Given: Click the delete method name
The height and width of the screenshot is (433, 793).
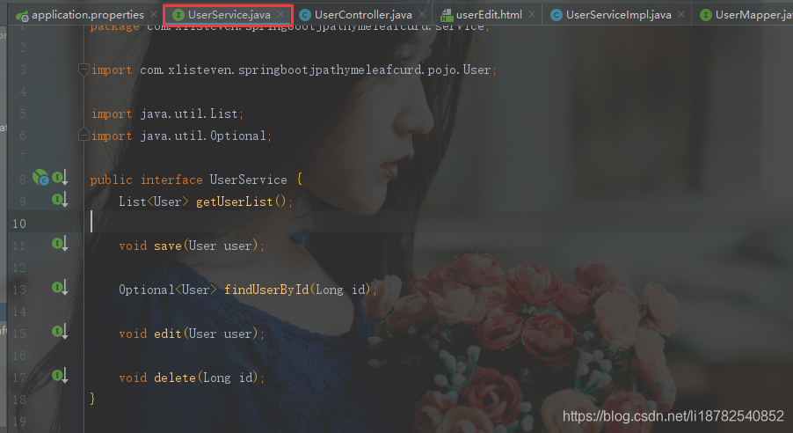Looking at the screenshot, I should coord(174,378).
